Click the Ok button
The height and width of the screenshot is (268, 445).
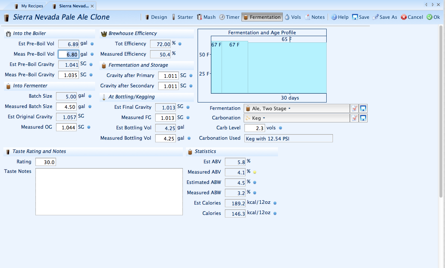(x=433, y=17)
